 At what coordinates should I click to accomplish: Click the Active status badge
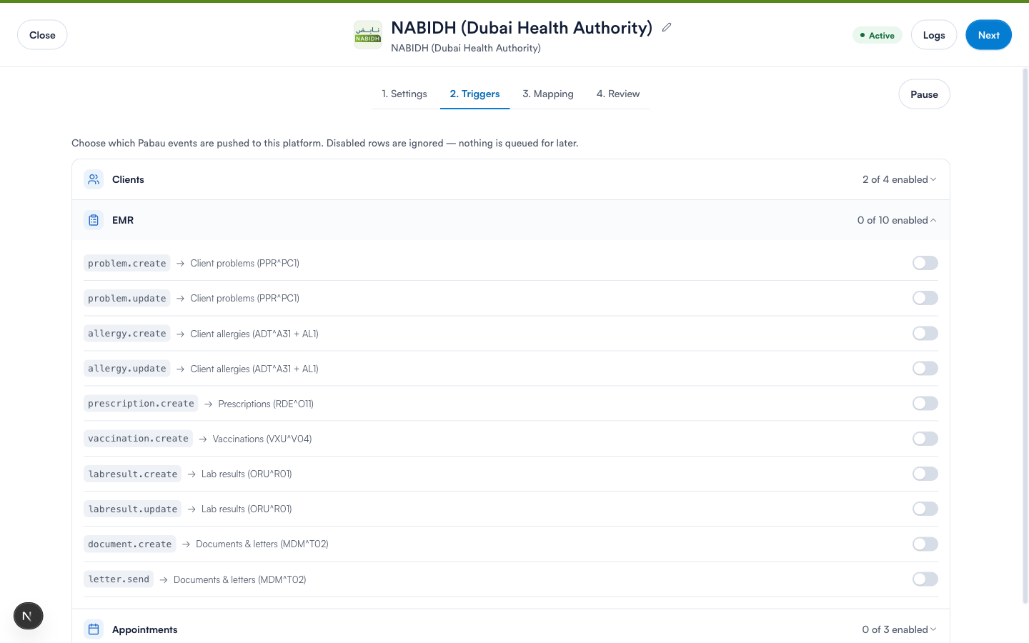[x=878, y=35]
